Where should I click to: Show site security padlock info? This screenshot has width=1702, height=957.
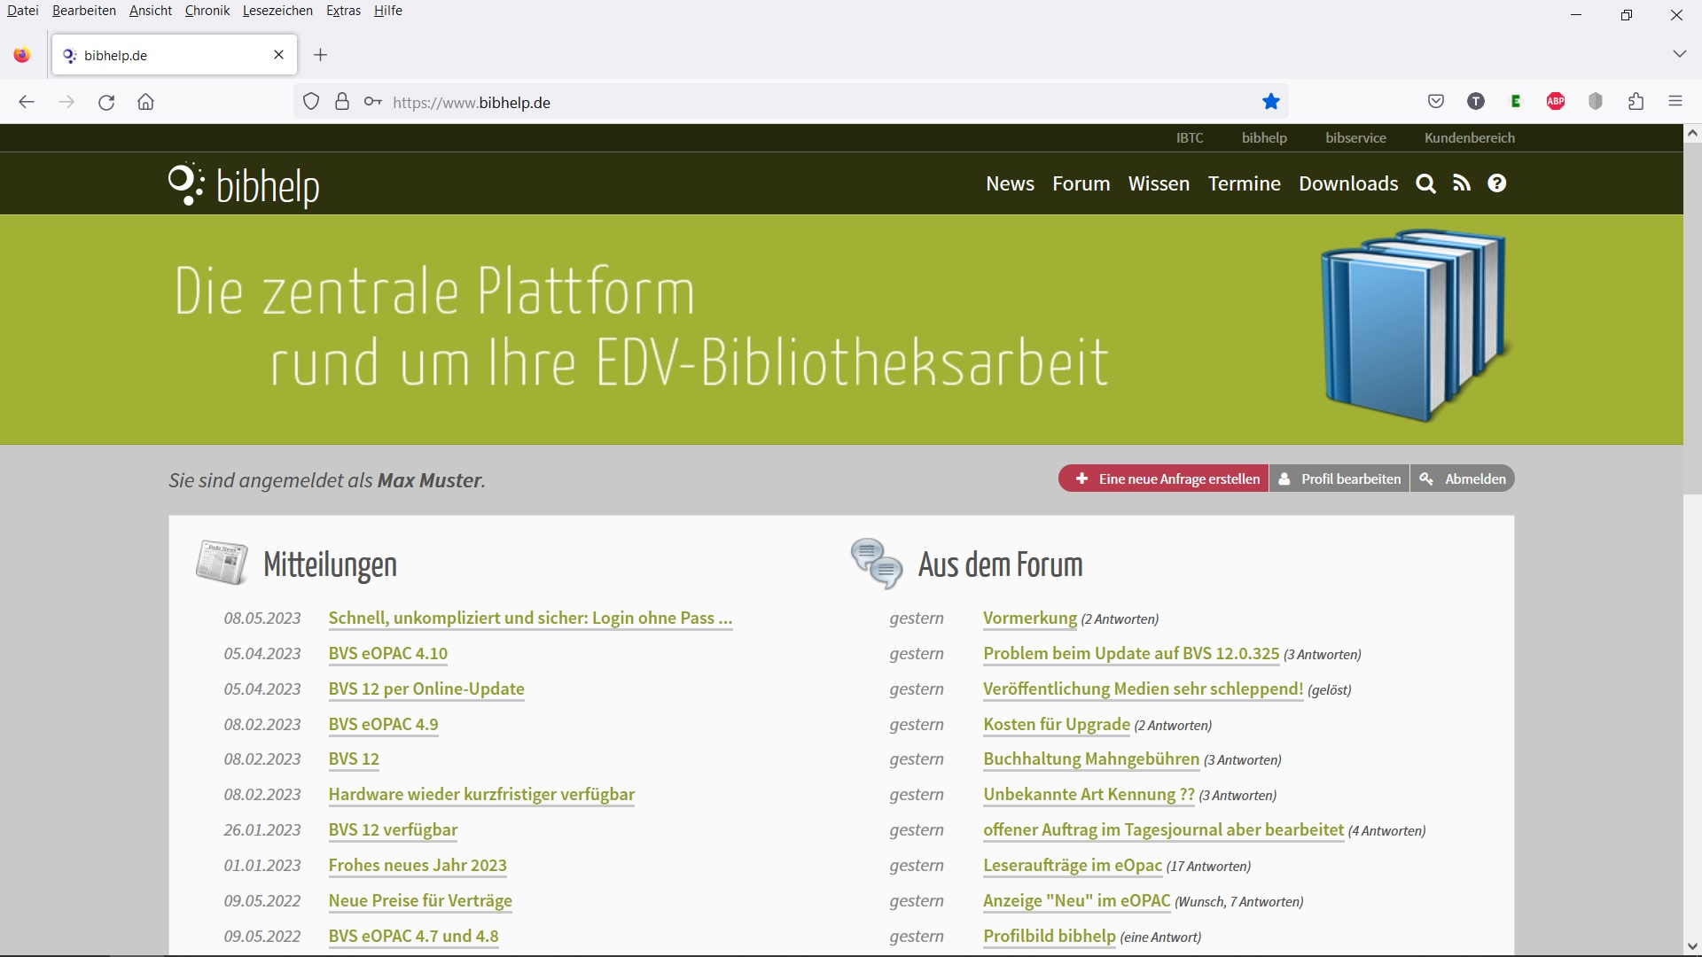pyautogui.click(x=342, y=102)
